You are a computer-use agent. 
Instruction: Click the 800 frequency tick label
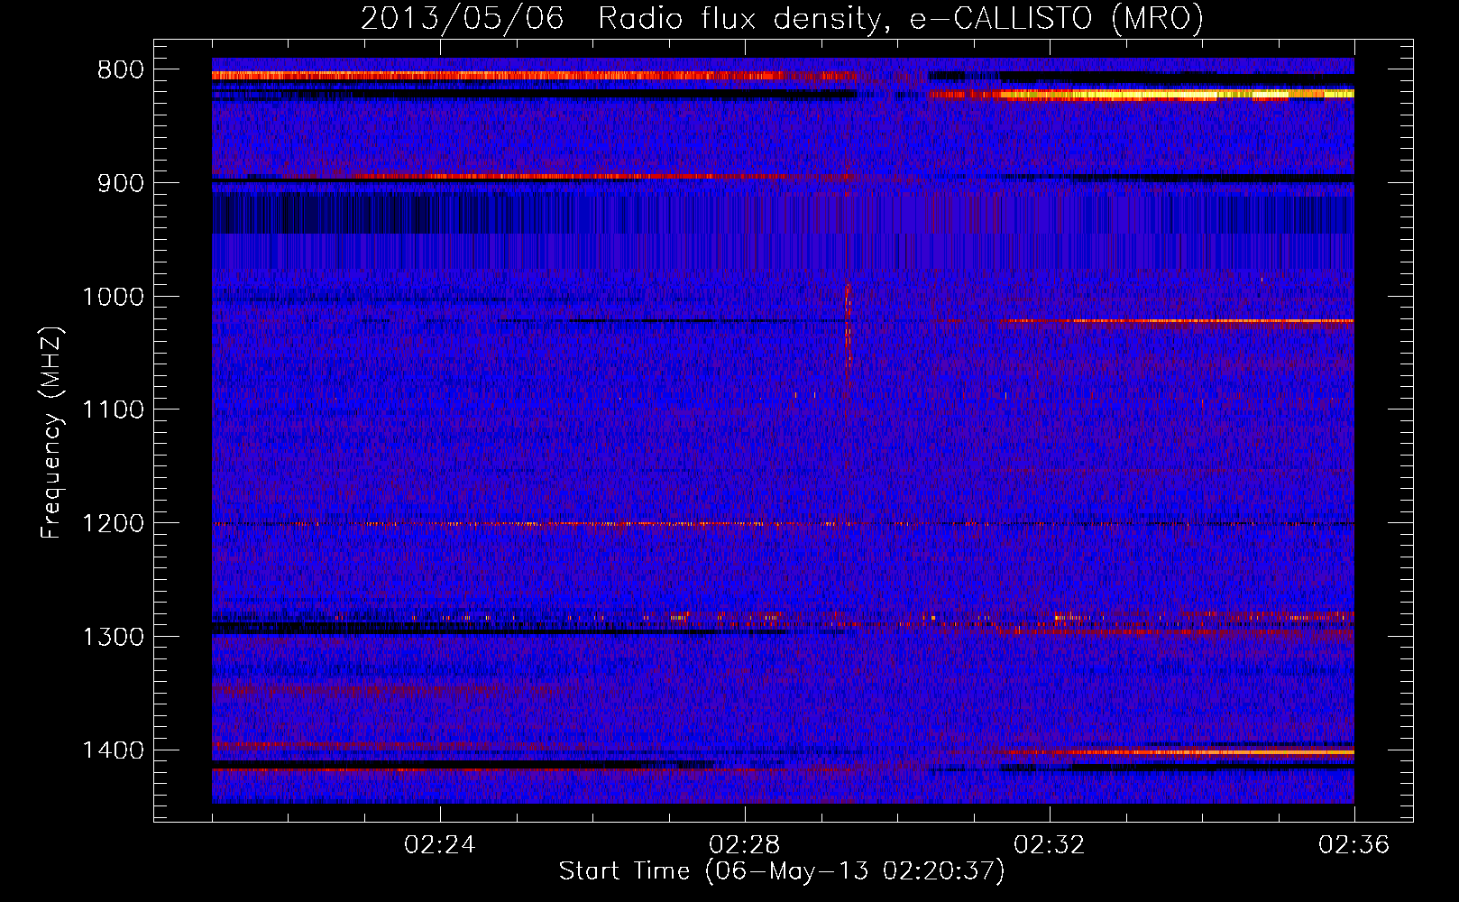[121, 70]
